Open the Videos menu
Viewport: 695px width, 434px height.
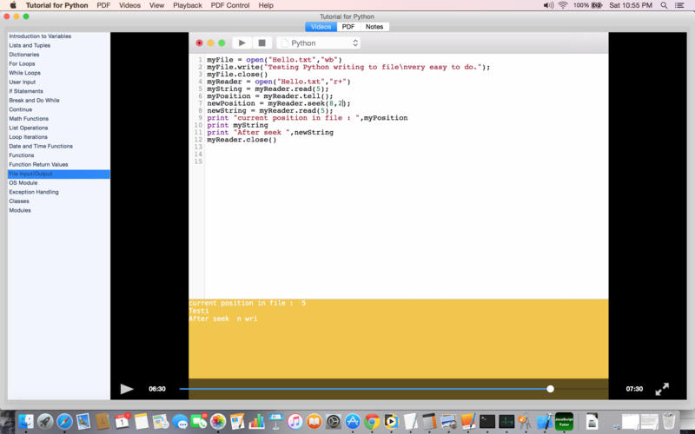point(129,5)
